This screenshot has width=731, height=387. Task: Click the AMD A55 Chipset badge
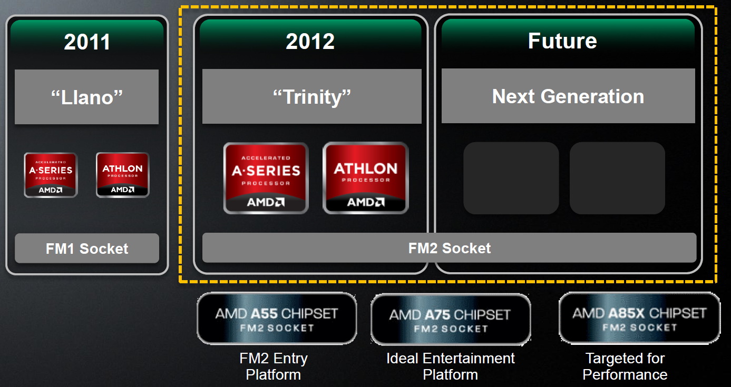[x=277, y=319]
